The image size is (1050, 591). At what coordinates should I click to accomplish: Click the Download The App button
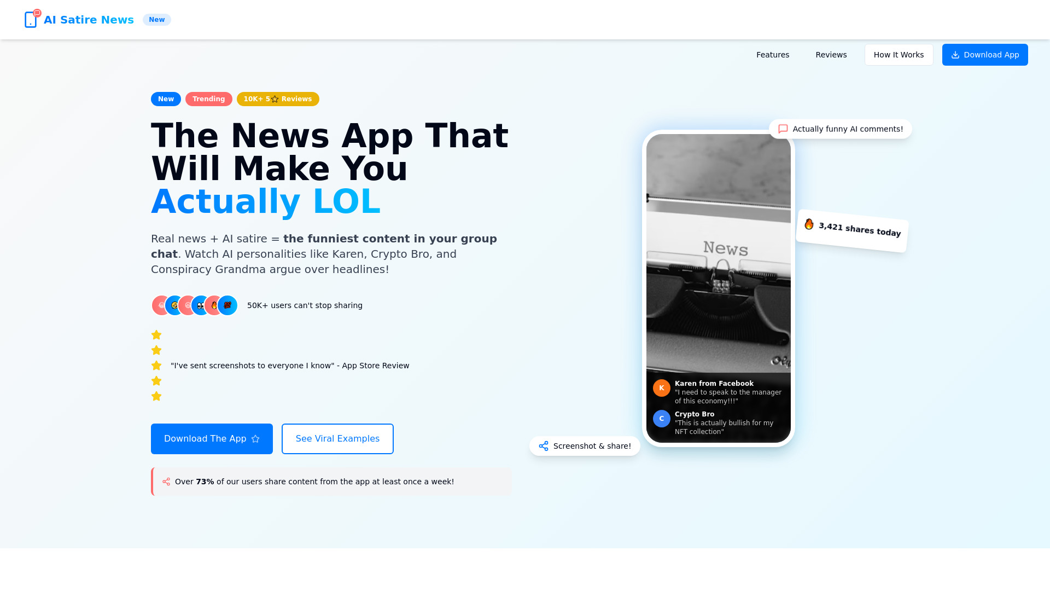(x=211, y=439)
